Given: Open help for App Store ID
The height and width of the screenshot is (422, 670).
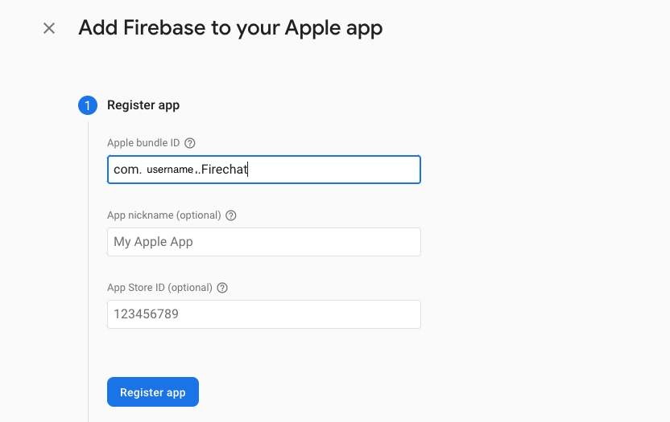Looking at the screenshot, I should point(222,288).
